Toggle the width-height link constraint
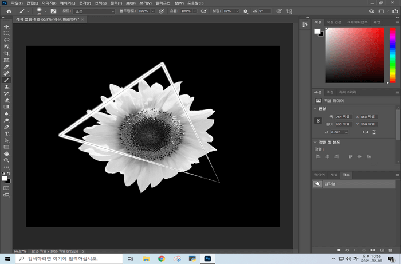This screenshot has height=264, width=401. click(319, 120)
